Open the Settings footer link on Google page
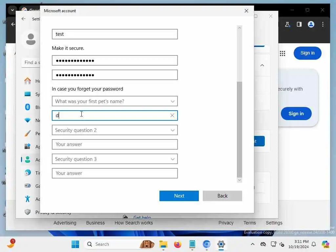The width and height of the screenshot is (336, 252). (274, 223)
